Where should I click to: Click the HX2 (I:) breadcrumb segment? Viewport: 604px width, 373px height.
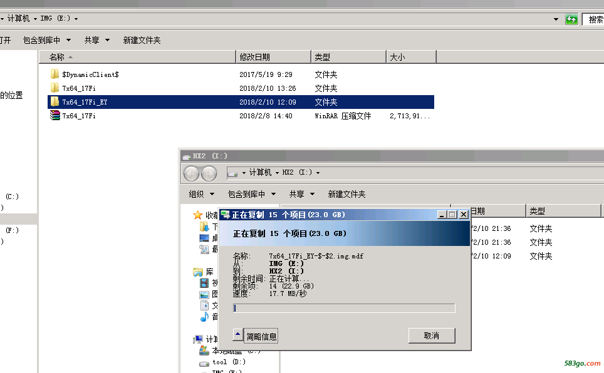click(x=297, y=173)
